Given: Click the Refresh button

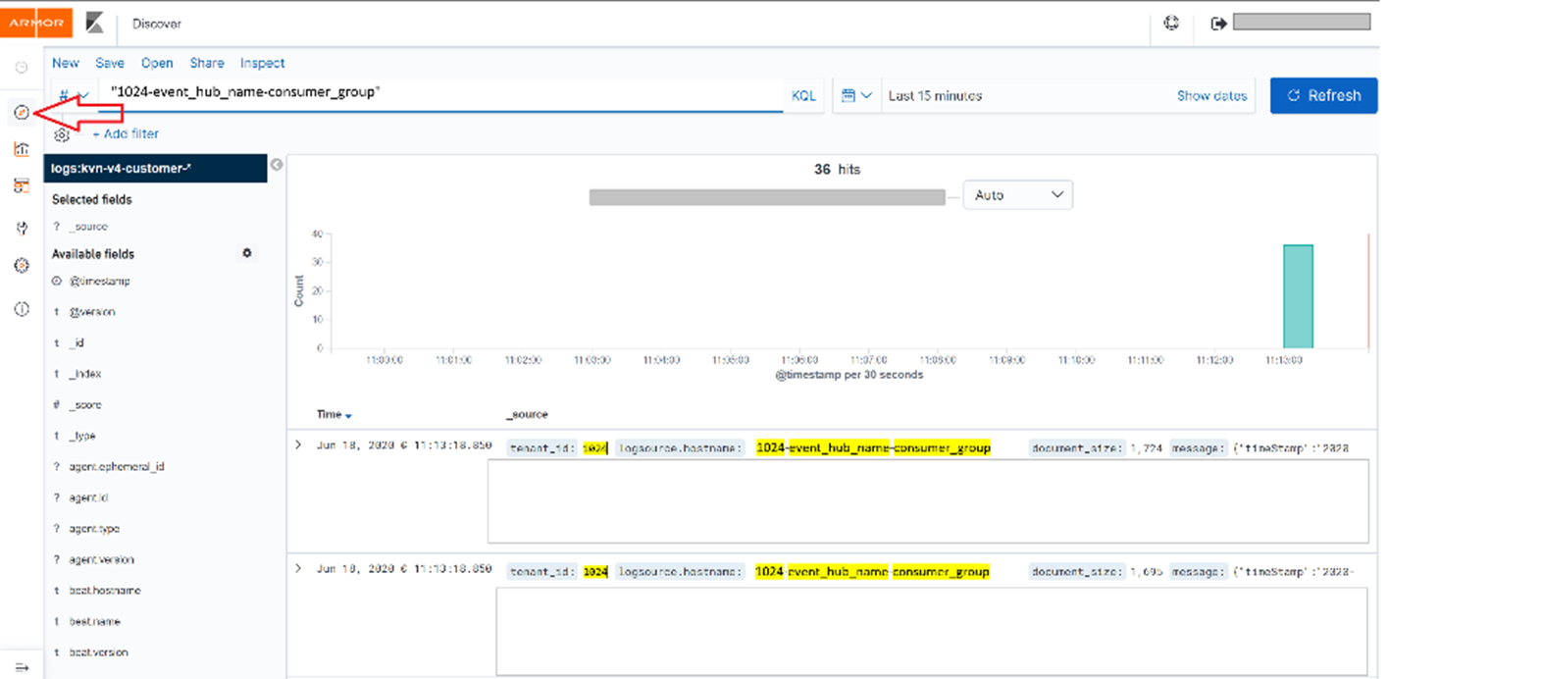Looking at the screenshot, I should point(1323,96).
